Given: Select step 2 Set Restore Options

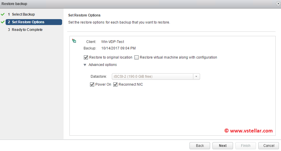Looking at the screenshot, I should (x=28, y=22).
